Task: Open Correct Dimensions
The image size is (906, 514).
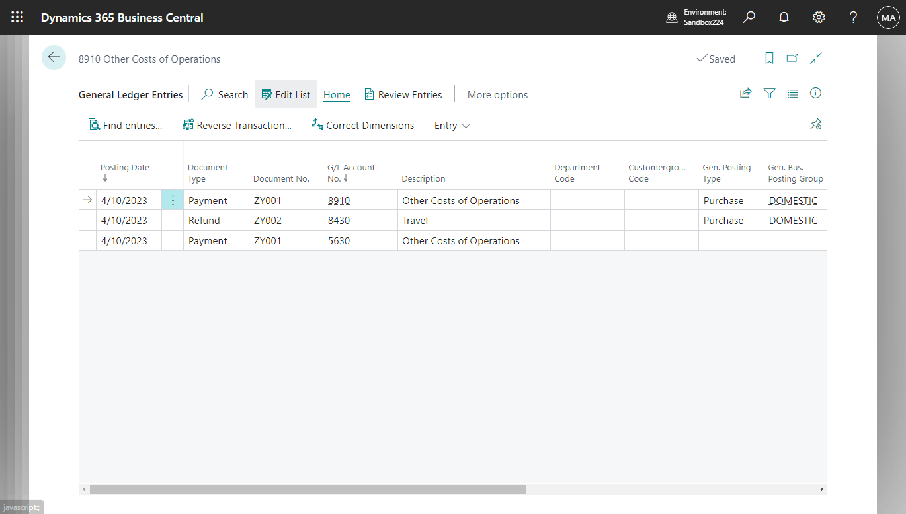Action: pyautogui.click(x=362, y=125)
